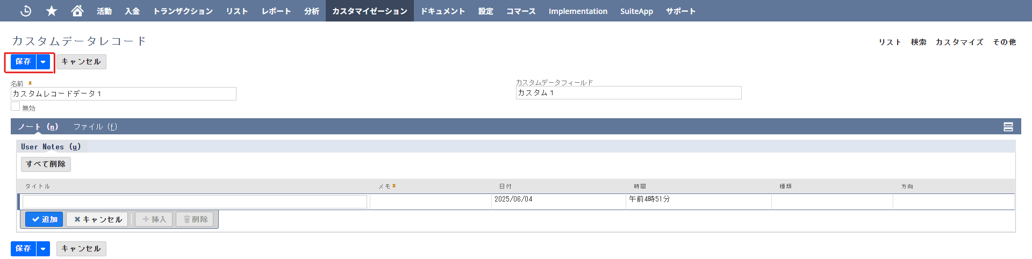This screenshot has height=259, width=1032.
Task: Click the カスタマイズ link
Action: pos(959,42)
